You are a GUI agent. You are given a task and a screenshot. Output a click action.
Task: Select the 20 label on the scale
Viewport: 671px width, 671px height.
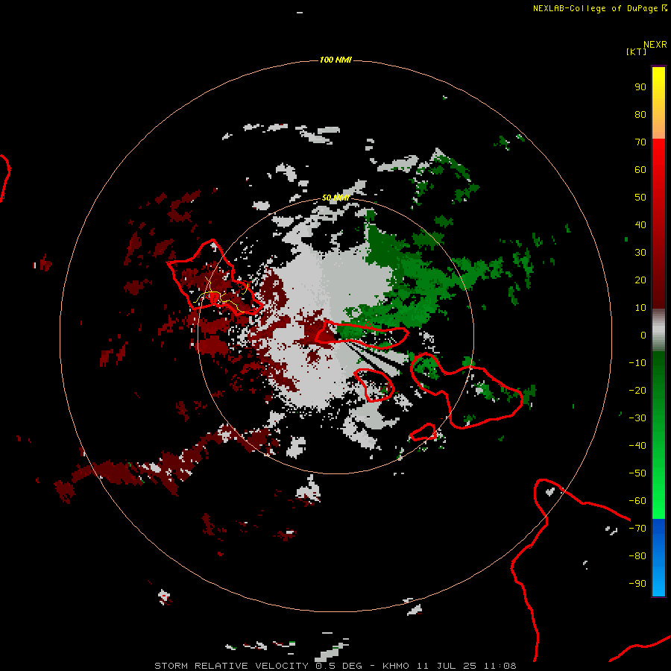pos(640,280)
